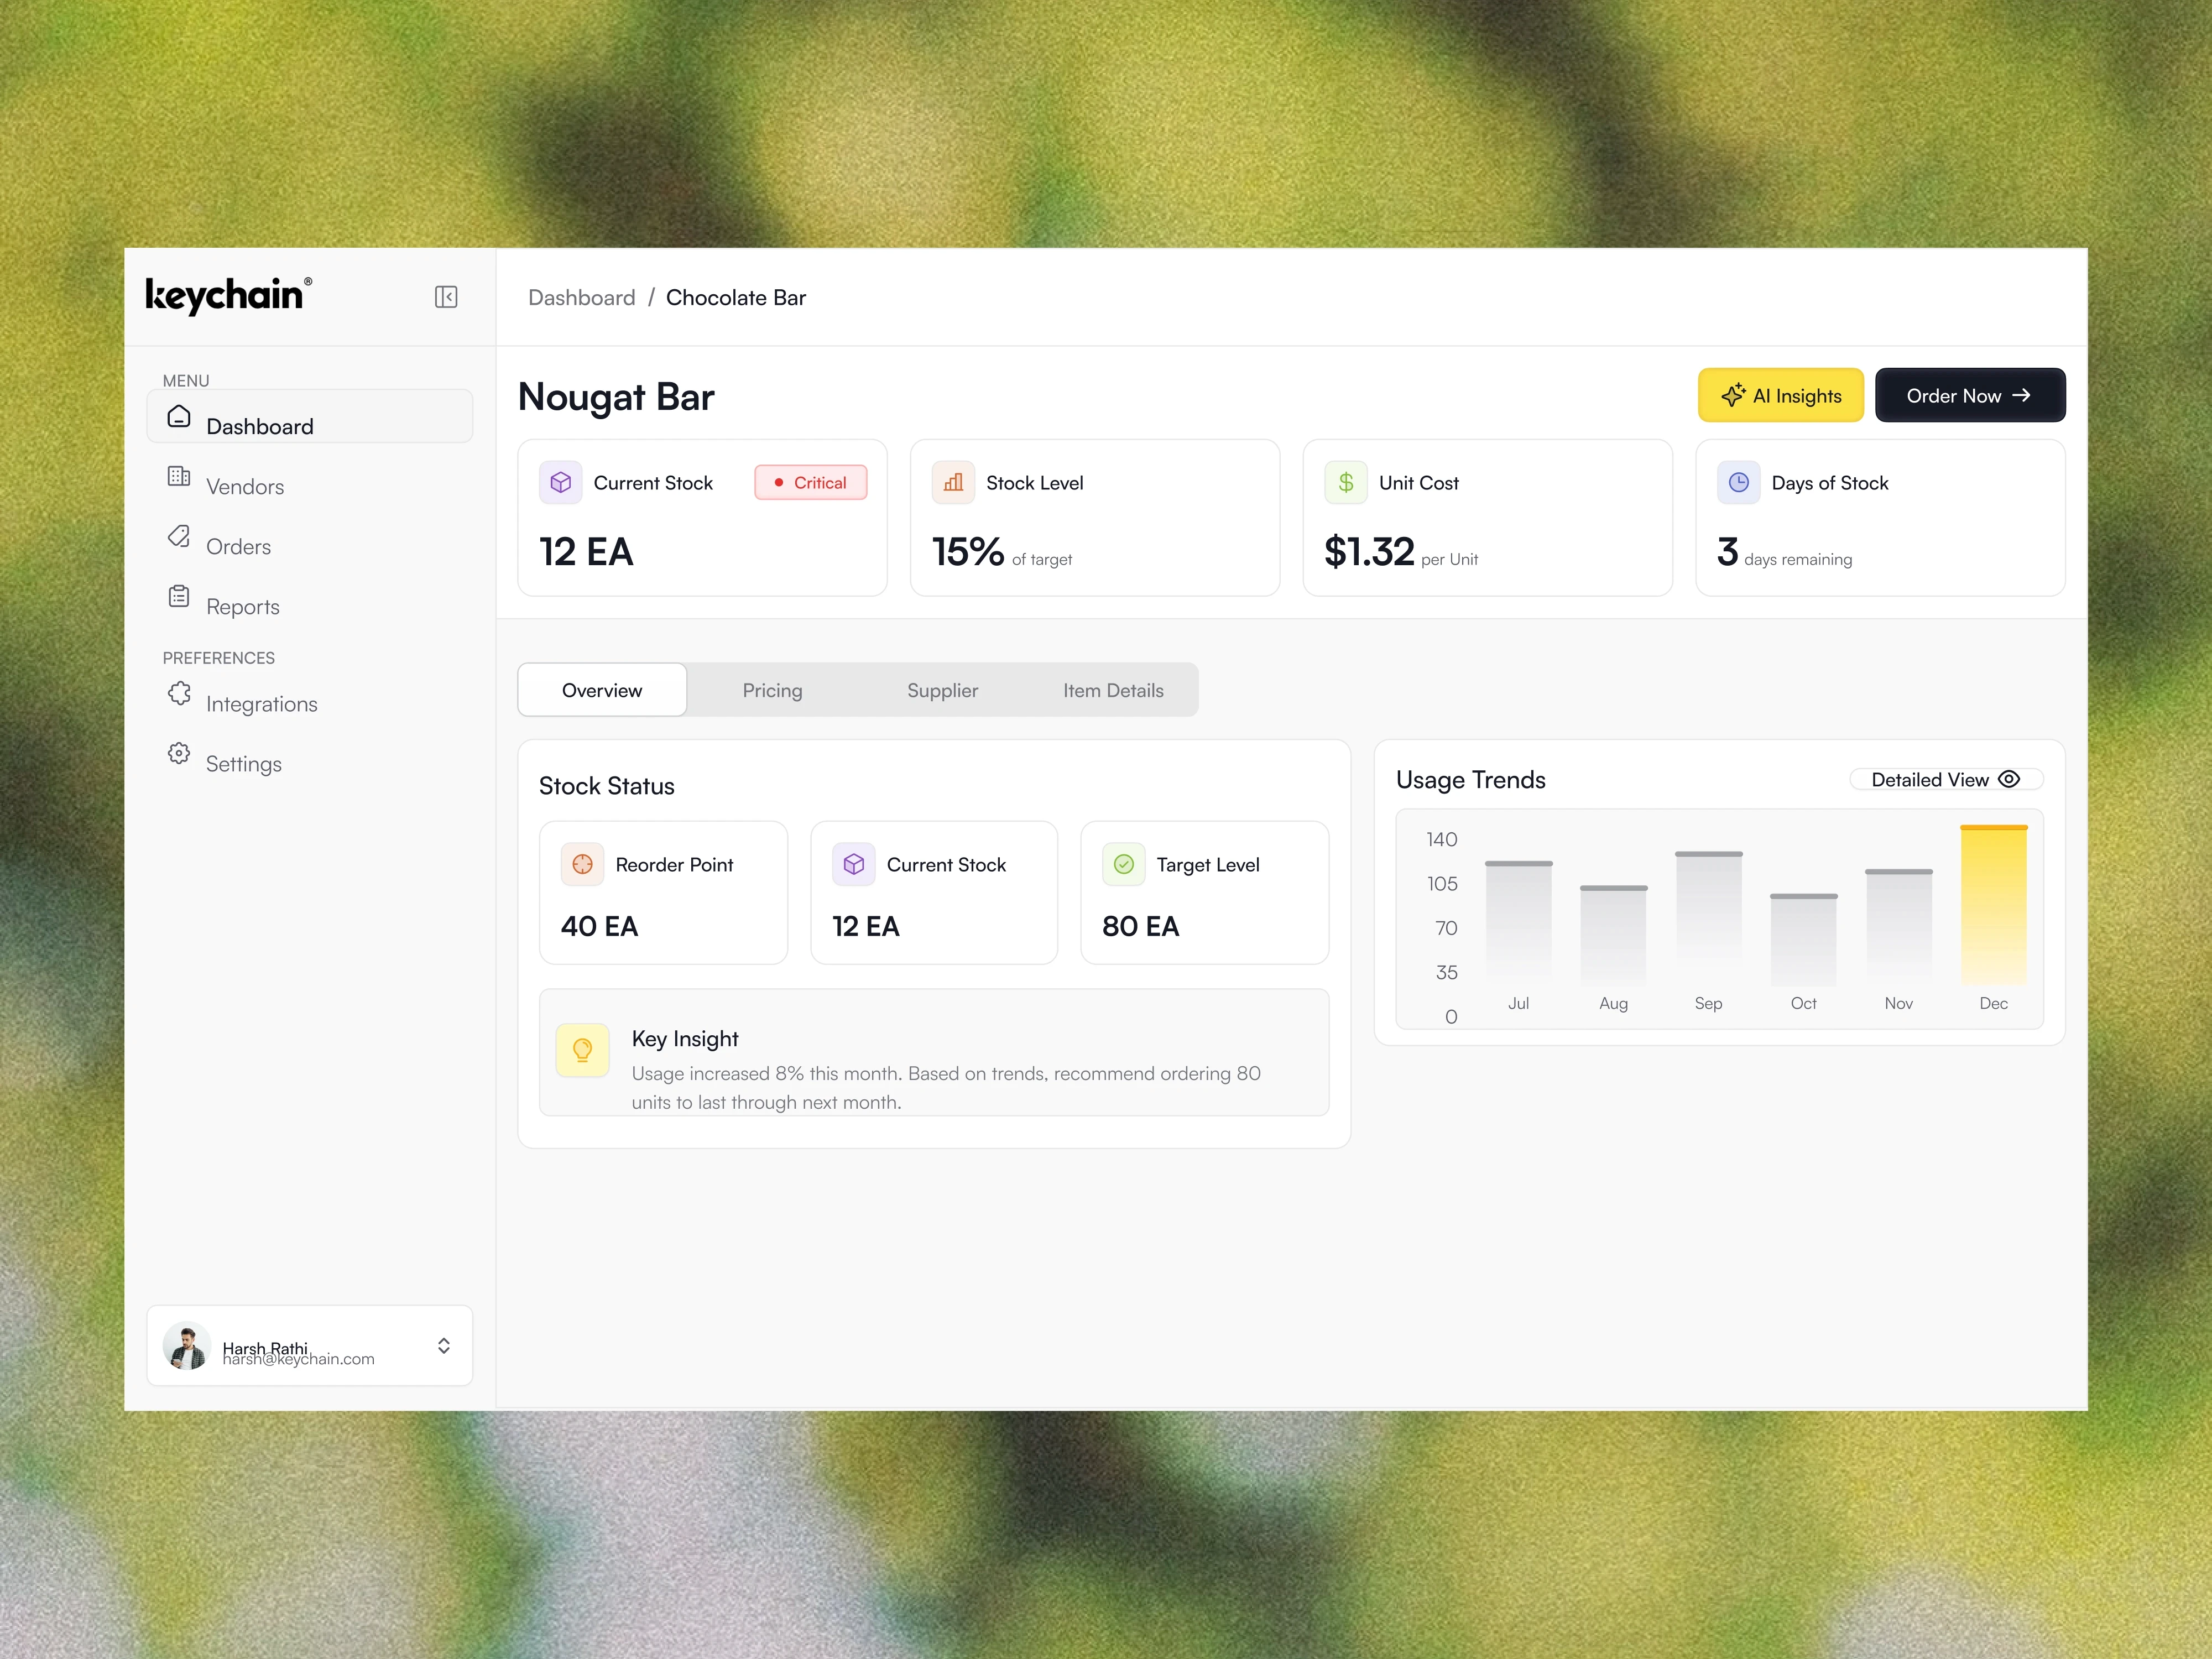2212x1659 pixels.
Task: Click the Vendors building icon
Action: pos(179,476)
